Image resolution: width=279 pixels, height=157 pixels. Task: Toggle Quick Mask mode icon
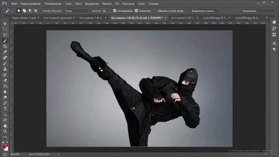[5, 155]
